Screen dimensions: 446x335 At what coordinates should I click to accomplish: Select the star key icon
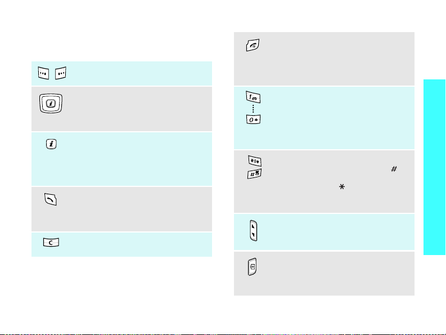[x=255, y=161]
